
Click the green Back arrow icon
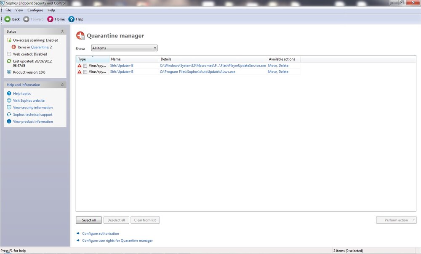[x=8, y=19]
